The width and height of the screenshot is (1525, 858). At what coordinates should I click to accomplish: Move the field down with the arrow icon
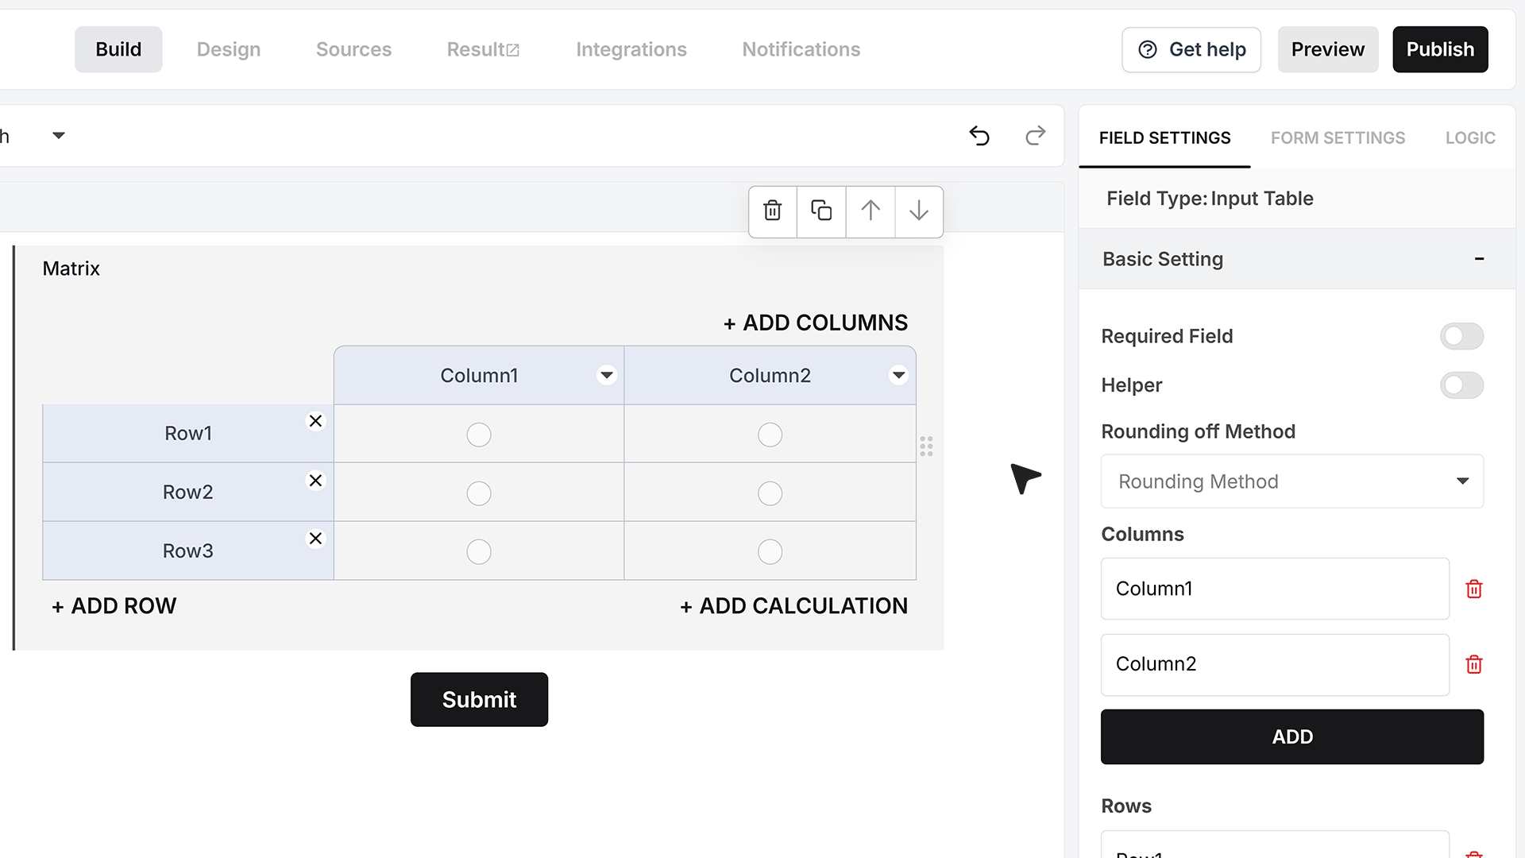(919, 211)
